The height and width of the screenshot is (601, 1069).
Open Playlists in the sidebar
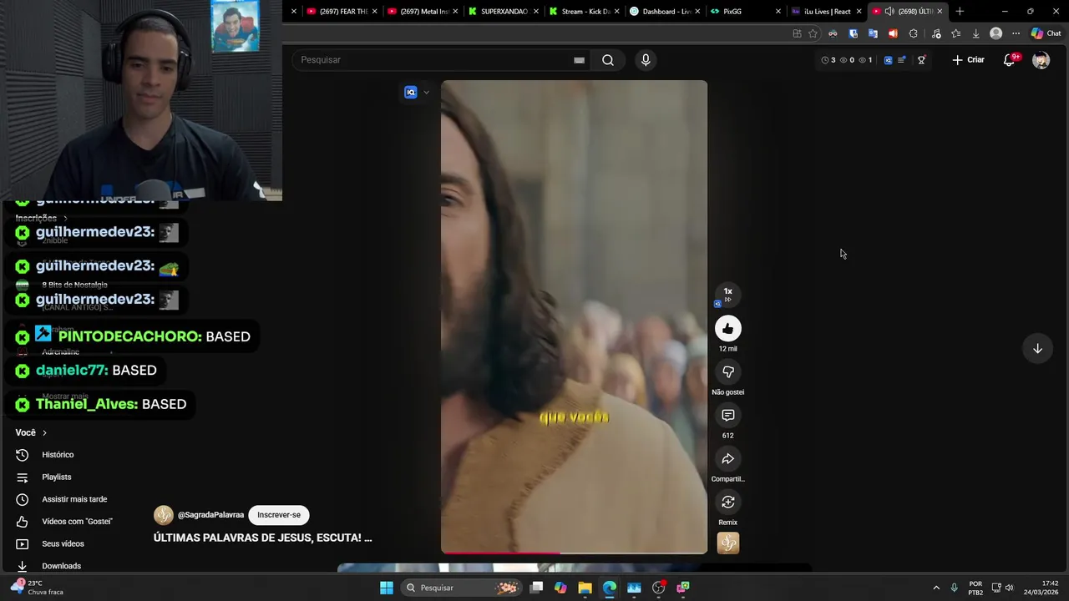tap(56, 477)
